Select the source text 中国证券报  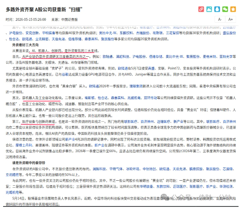(69, 20)
